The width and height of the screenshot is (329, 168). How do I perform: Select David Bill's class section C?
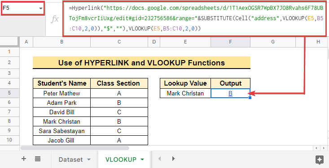(x=119, y=112)
